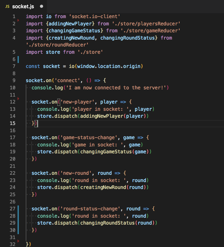Select the socket.js editor tab

coord(23,7)
